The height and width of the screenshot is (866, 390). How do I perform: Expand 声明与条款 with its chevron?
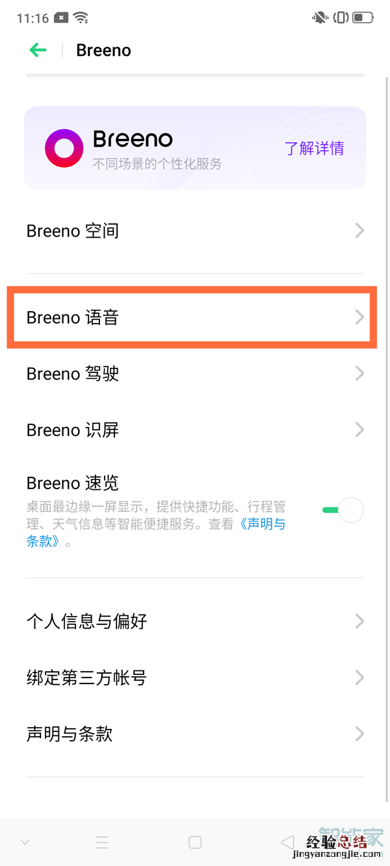(x=359, y=734)
